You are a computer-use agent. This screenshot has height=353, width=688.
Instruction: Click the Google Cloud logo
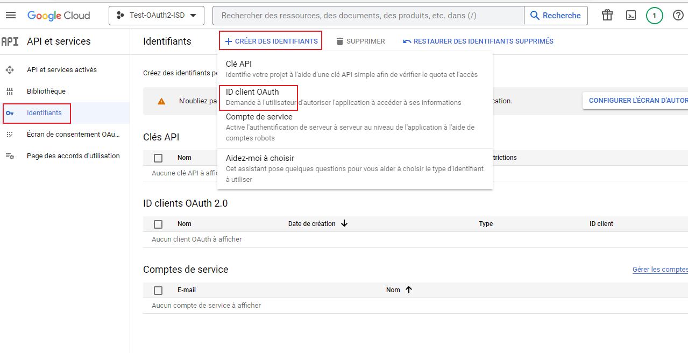[x=59, y=16]
